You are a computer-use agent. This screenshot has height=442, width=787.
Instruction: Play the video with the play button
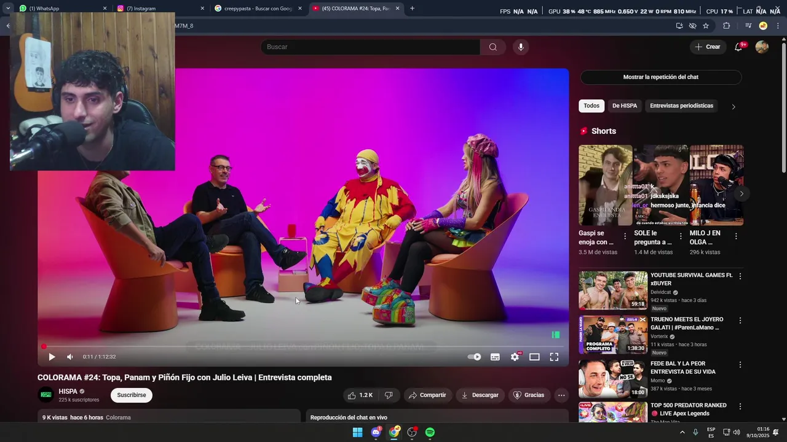(x=52, y=357)
